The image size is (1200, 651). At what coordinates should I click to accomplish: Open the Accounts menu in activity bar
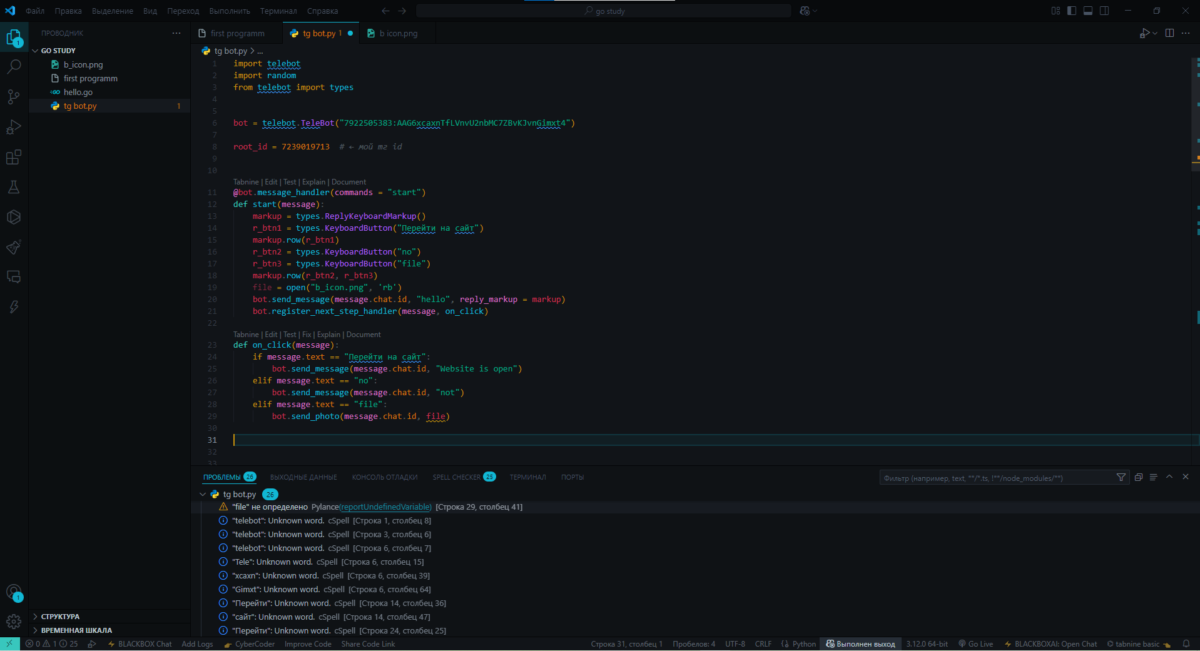(x=14, y=592)
